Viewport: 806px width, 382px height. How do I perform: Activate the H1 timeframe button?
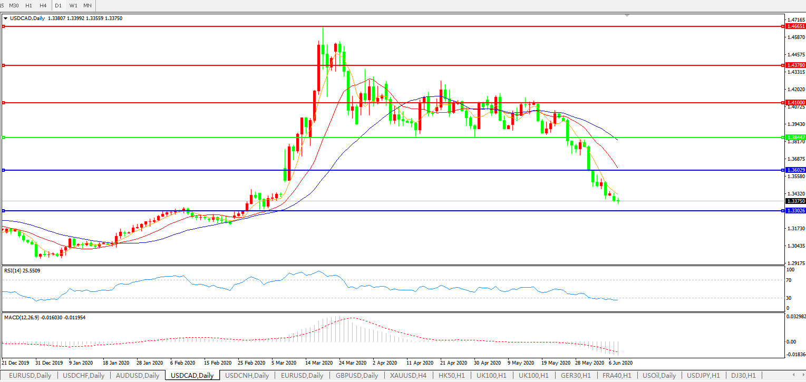28,5
